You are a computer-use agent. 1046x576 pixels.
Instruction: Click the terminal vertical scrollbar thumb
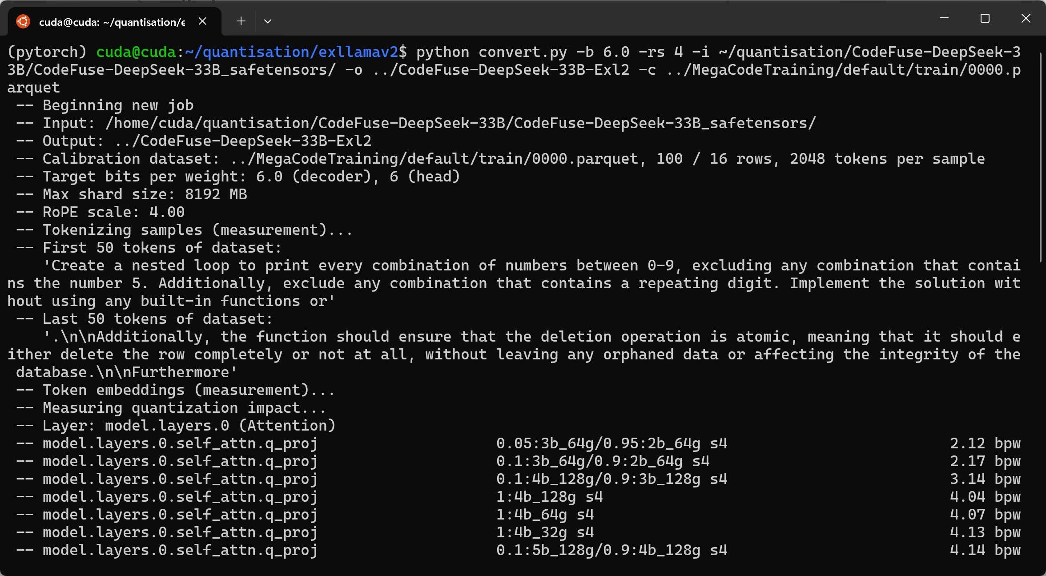[1041, 157]
